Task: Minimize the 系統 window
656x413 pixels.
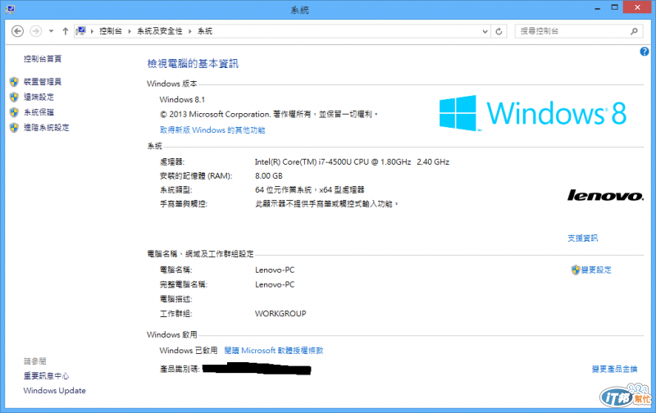Action: coord(597,7)
